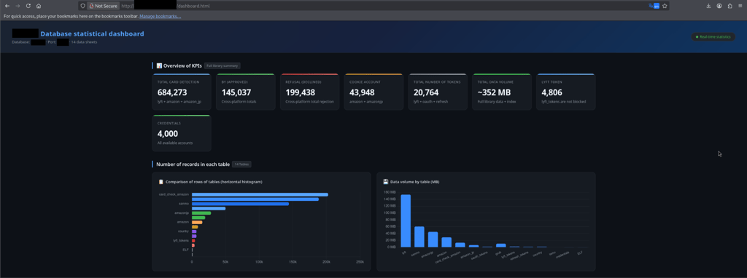Open the browser account icon
The height and width of the screenshot is (278, 747).
(719, 6)
